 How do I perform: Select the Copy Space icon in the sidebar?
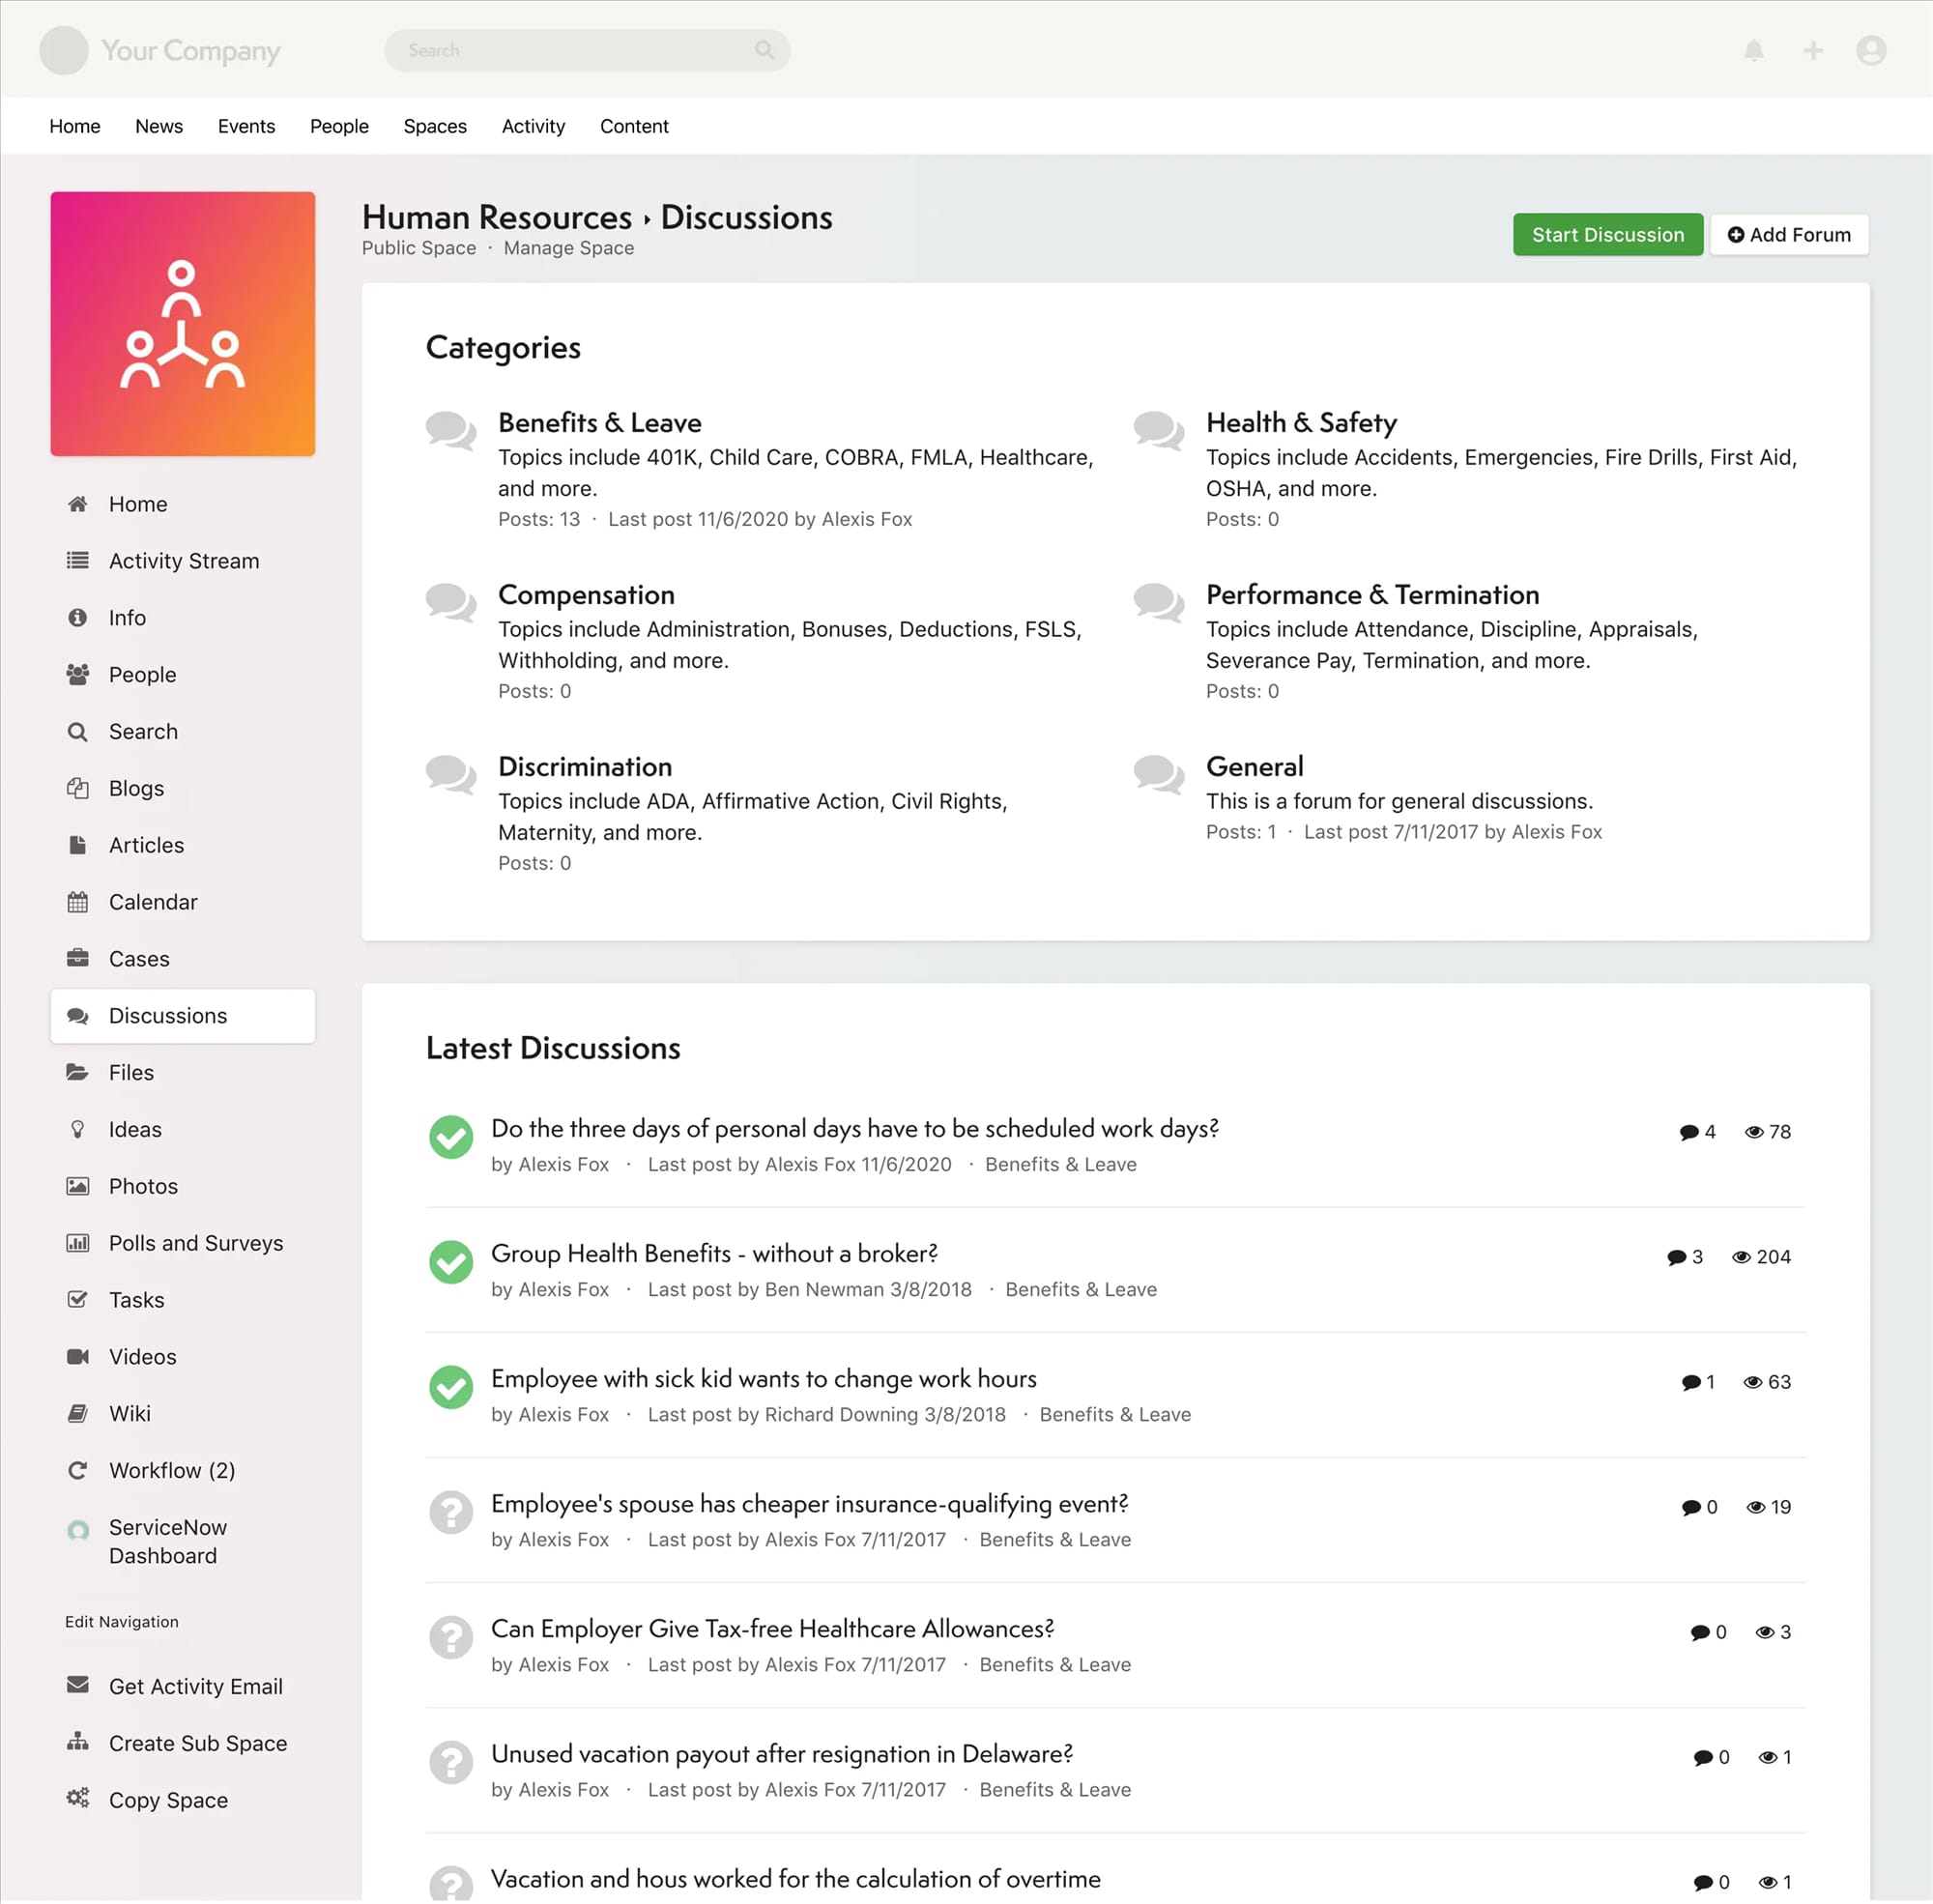pyautogui.click(x=78, y=1799)
